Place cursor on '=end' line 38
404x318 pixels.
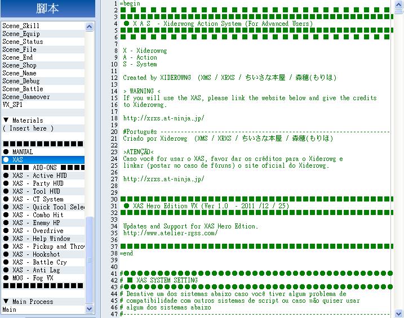pyautogui.click(x=127, y=253)
